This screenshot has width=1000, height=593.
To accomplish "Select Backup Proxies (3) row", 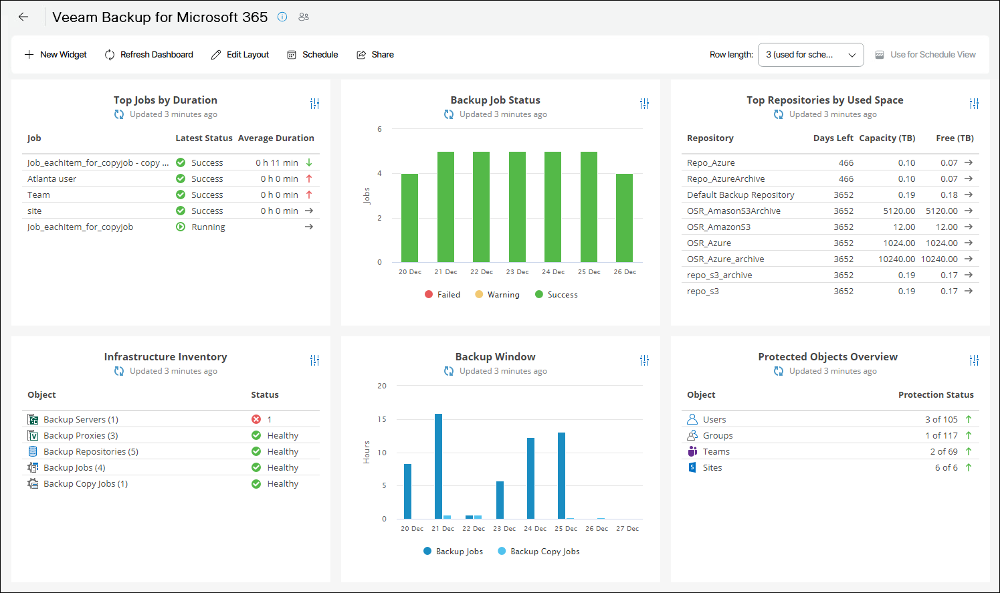I will 171,435.
